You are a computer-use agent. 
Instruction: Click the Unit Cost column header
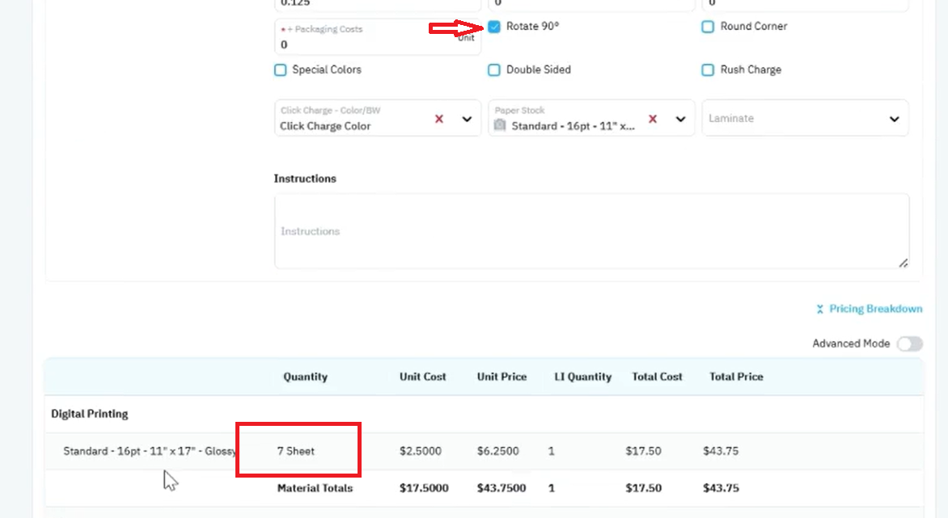point(422,377)
